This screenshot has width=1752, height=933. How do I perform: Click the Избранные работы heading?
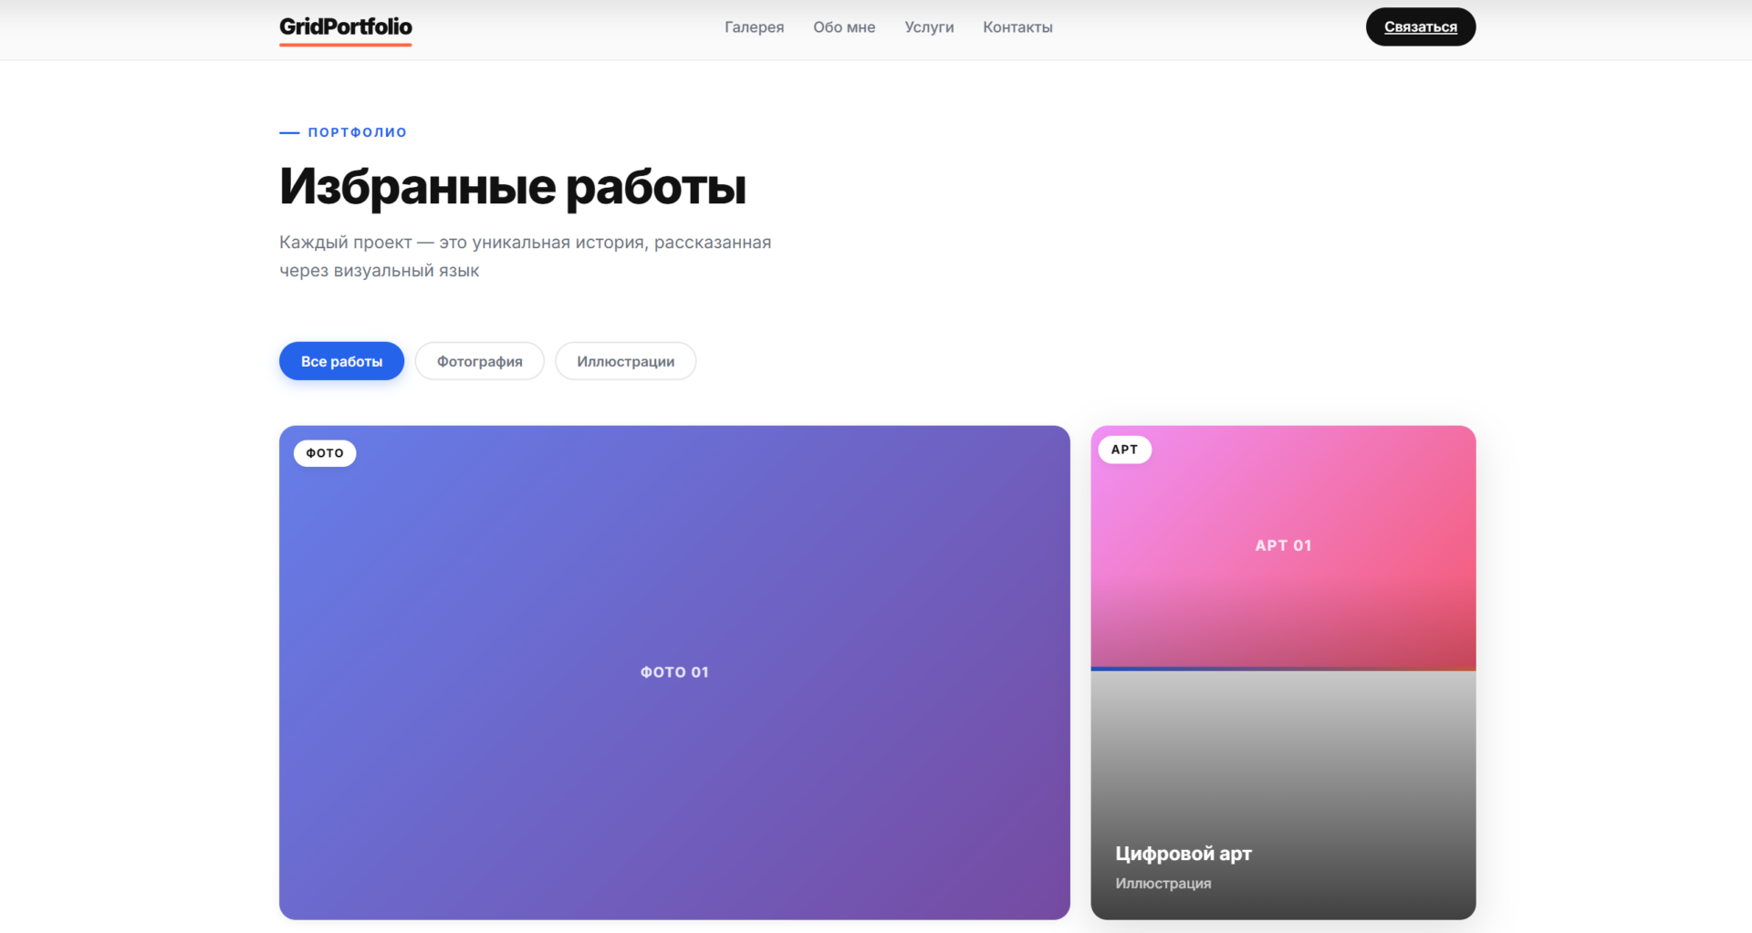pyautogui.click(x=513, y=186)
